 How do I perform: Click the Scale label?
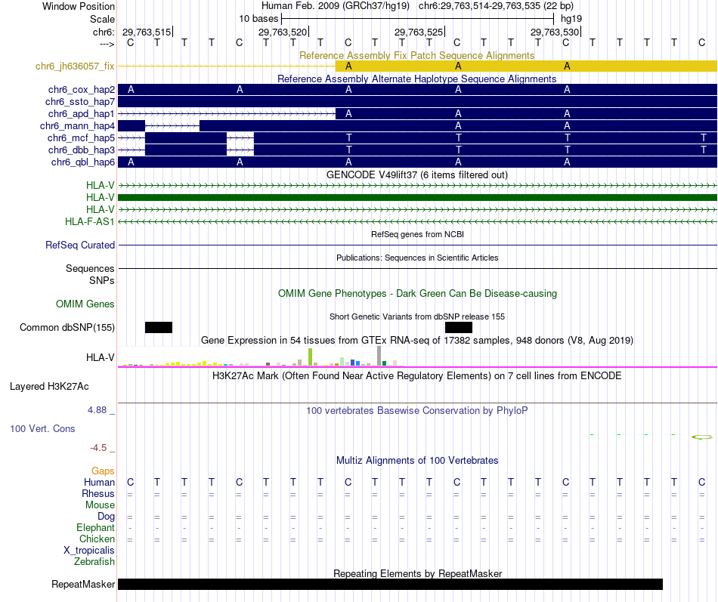click(x=102, y=19)
